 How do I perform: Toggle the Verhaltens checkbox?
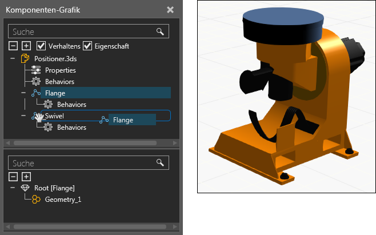(41, 46)
